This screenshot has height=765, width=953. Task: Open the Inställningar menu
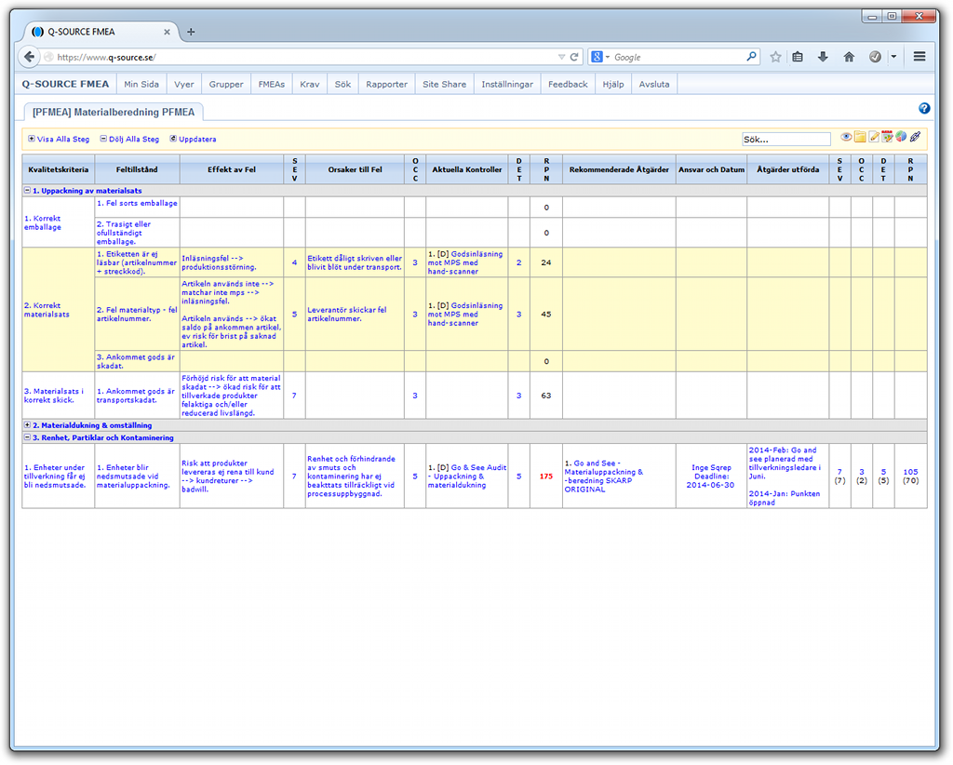point(507,85)
